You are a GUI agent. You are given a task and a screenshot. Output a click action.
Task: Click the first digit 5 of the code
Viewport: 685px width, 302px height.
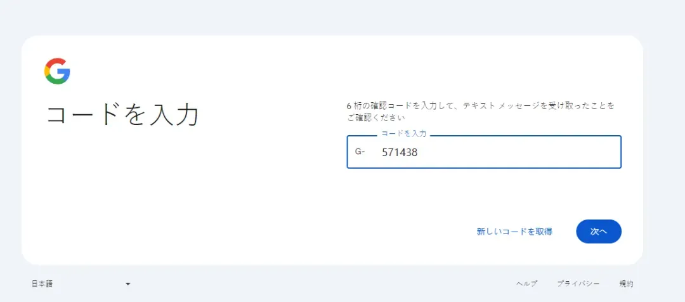384,152
